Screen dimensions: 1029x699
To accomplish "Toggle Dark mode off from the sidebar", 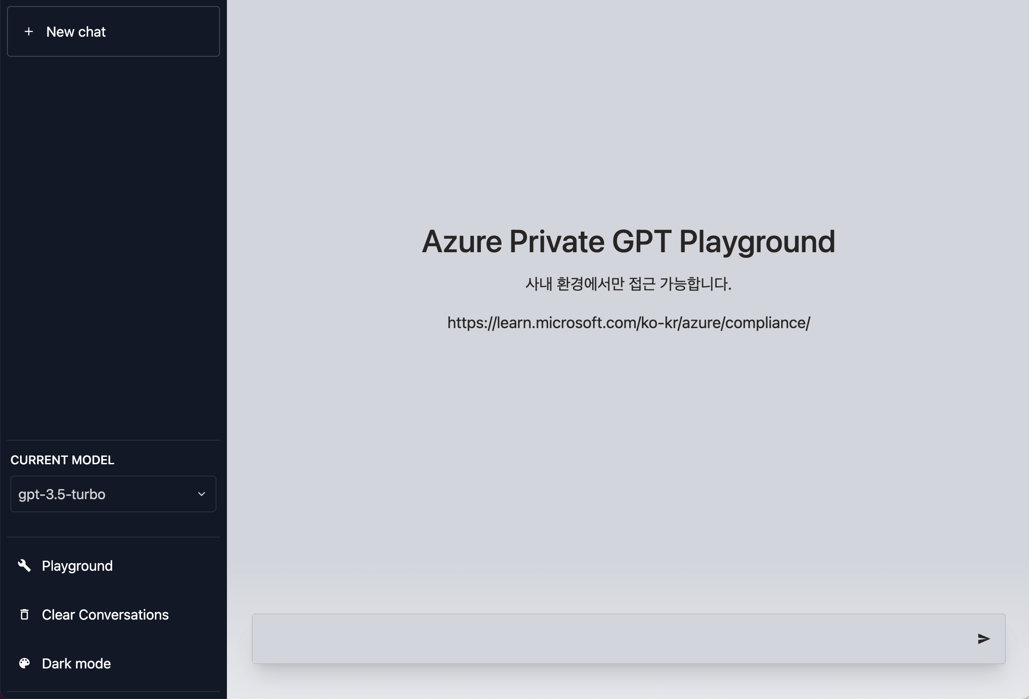I will pos(76,663).
